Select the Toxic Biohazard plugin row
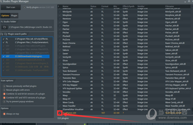193x125 pixels. tap(124, 71)
